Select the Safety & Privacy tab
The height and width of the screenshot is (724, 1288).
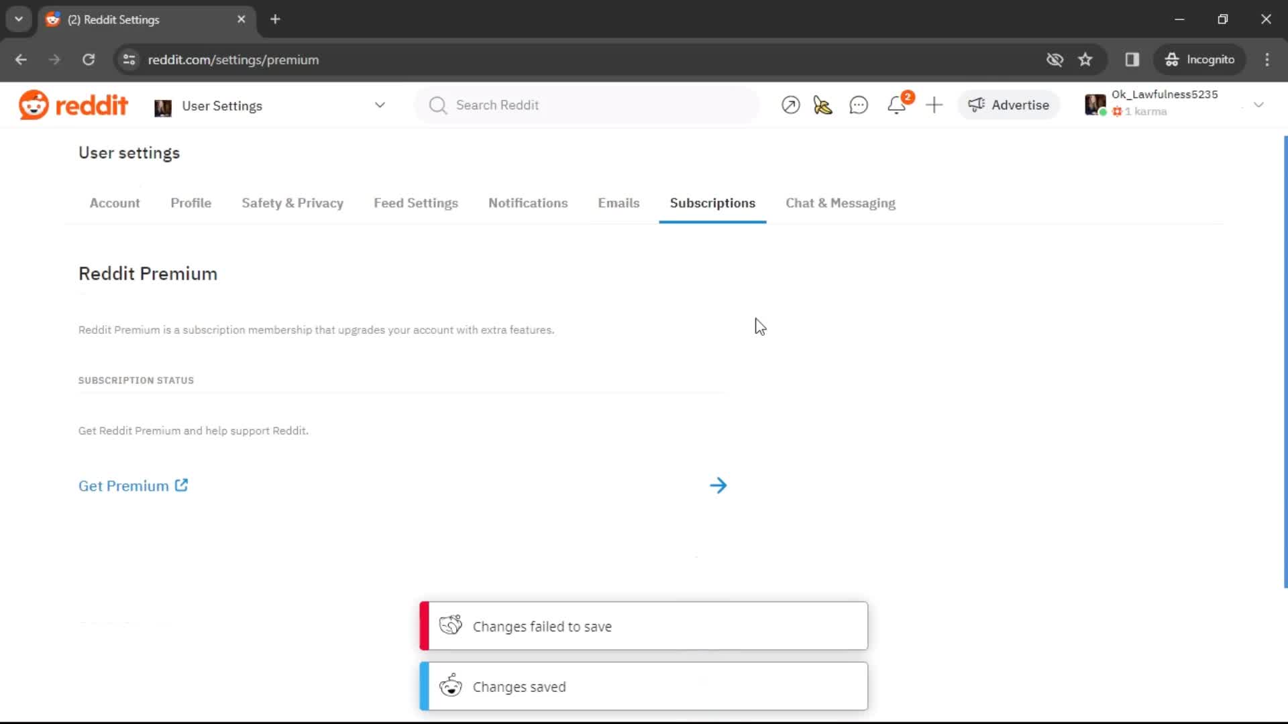[292, 202]
